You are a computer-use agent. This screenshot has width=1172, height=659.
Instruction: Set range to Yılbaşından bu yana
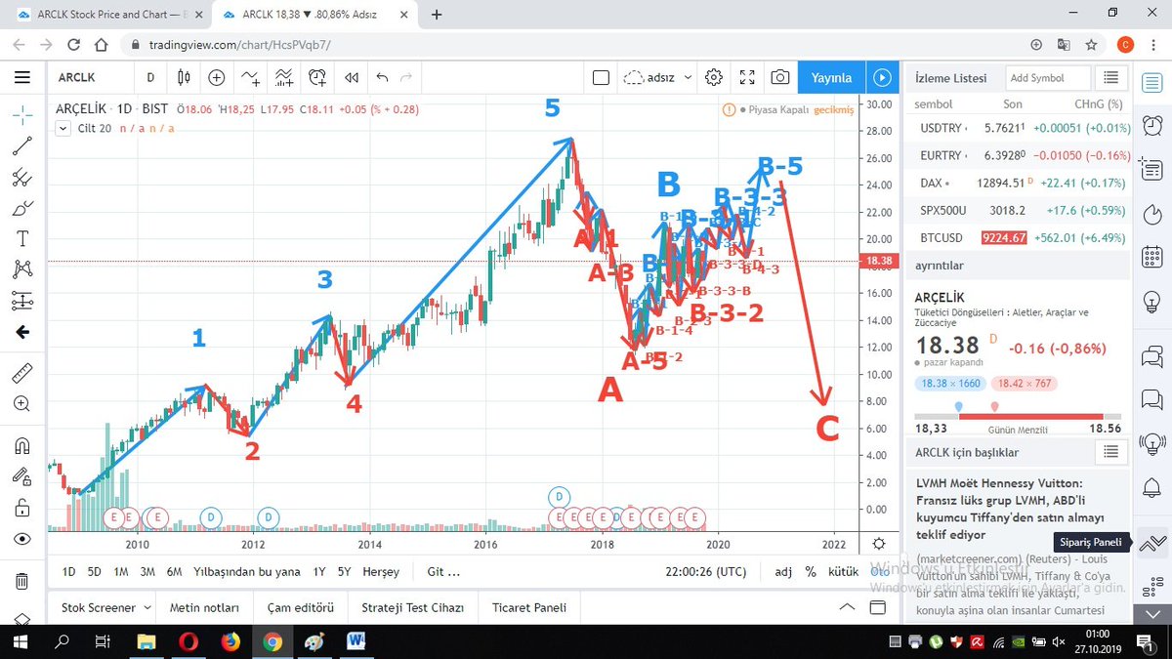[246, 572]
